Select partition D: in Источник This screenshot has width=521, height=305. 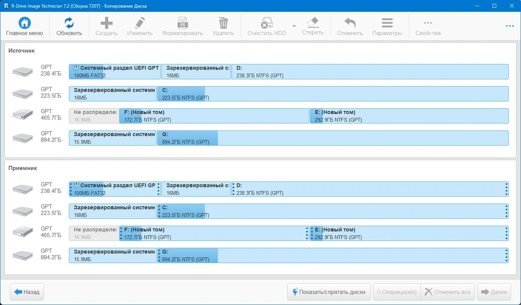370,72
